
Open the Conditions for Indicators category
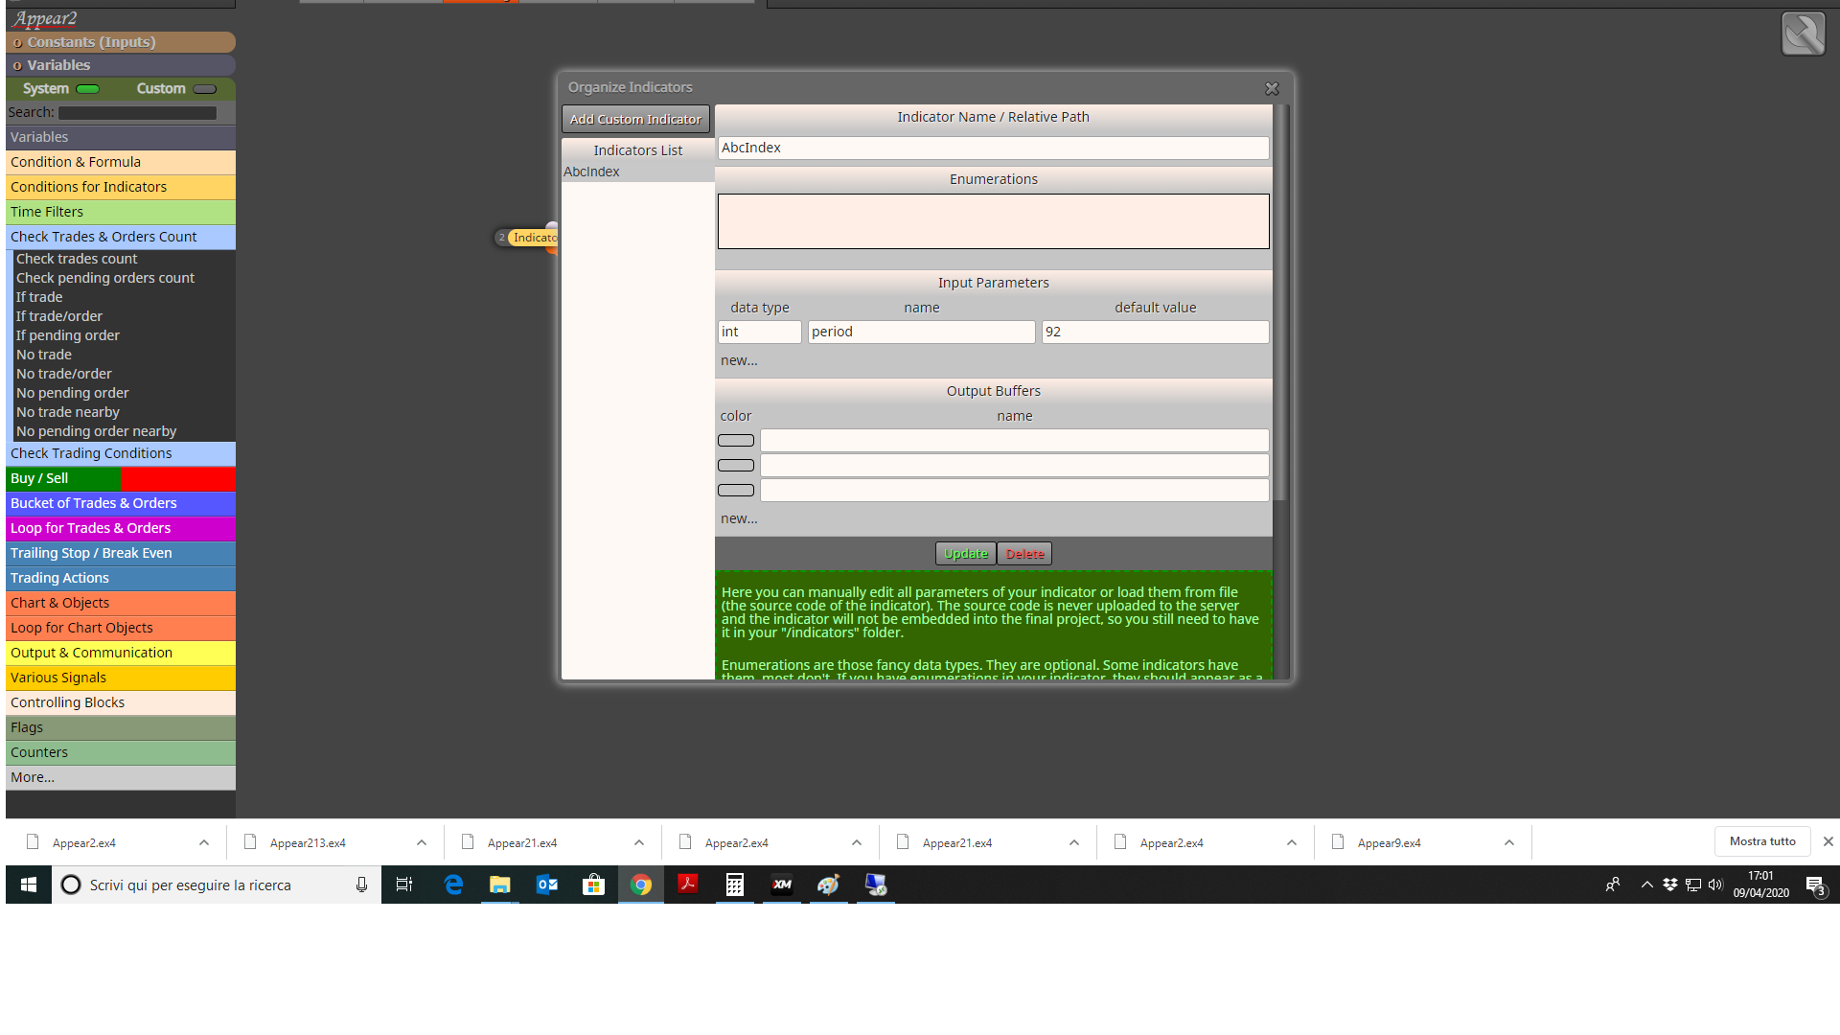(121, 187)
